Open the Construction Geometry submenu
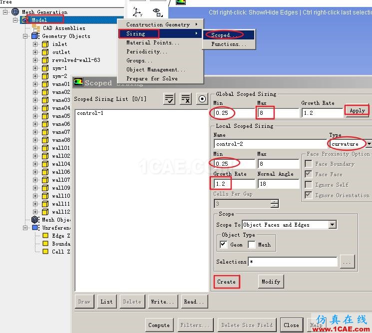 (x=161, y=24)
